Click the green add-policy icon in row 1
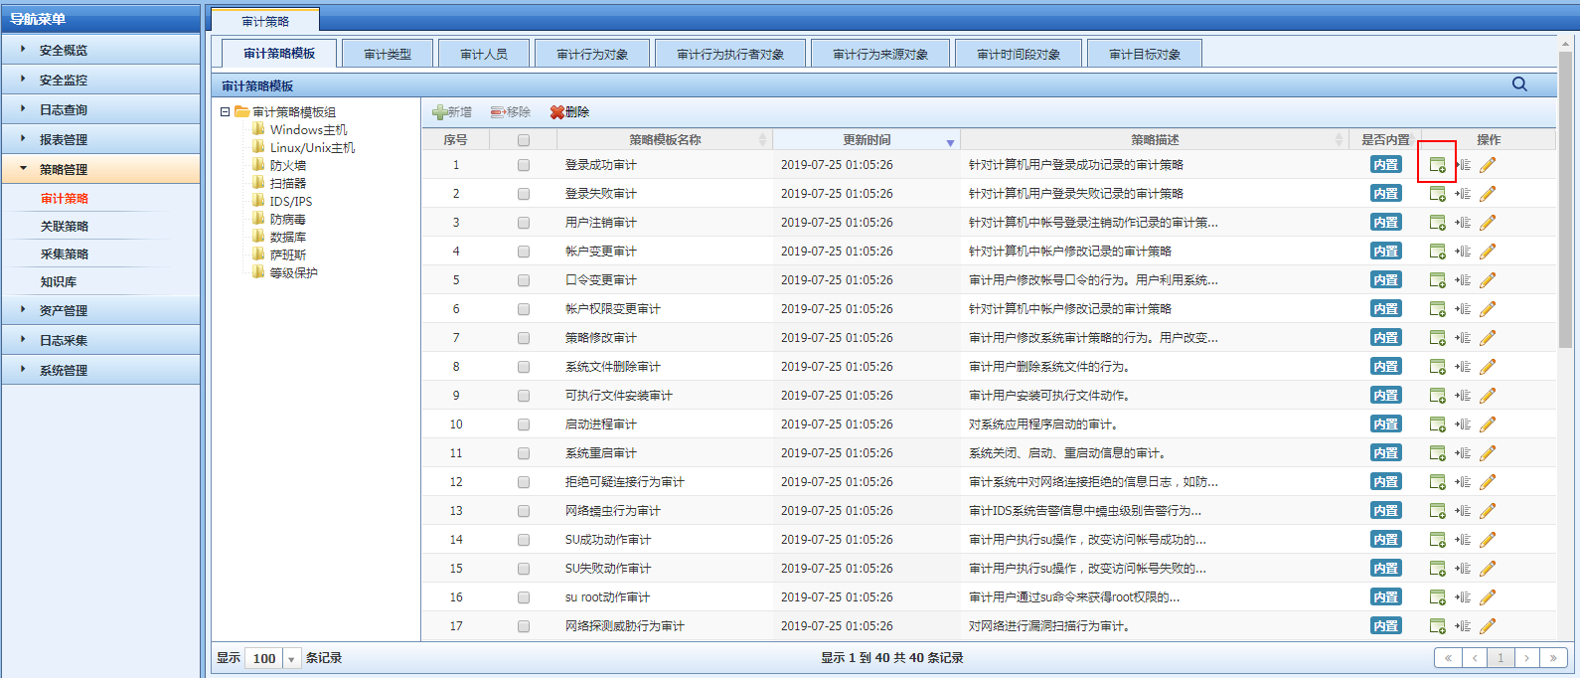The image size is (1580, 678). pos(1437,165)
